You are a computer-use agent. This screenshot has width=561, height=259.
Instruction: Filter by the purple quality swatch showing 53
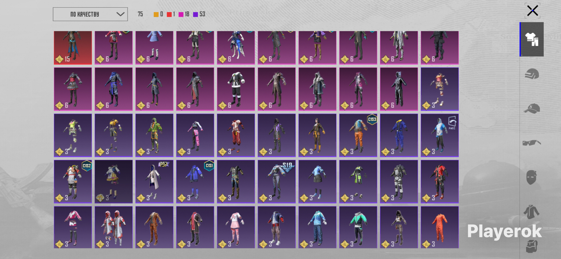pos(195,14)
